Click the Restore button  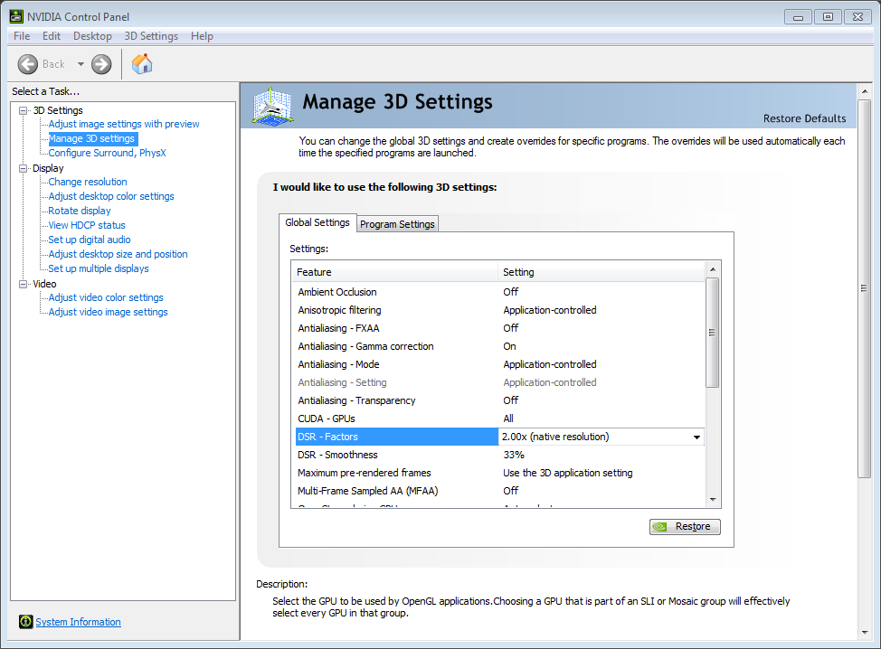coord(685,527)
